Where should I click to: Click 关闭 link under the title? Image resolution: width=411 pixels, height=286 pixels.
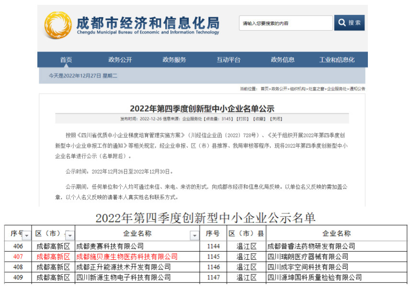(275, 119)
